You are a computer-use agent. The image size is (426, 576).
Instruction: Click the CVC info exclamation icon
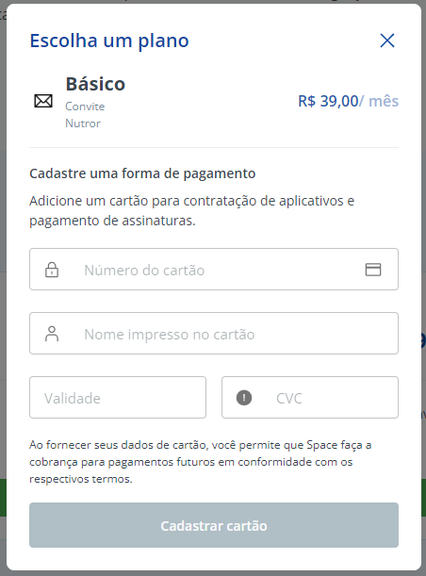pos(244,398)
